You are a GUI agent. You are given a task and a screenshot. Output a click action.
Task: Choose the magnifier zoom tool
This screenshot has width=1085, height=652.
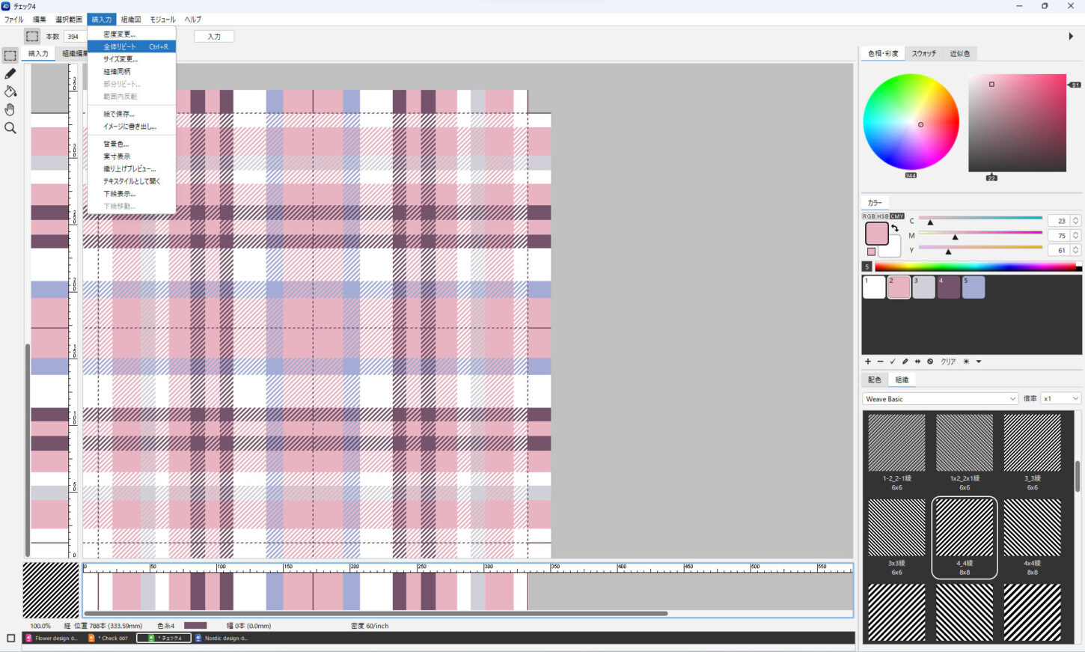[10, 128]
